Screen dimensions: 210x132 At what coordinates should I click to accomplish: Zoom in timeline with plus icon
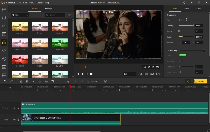click(106, 81)
